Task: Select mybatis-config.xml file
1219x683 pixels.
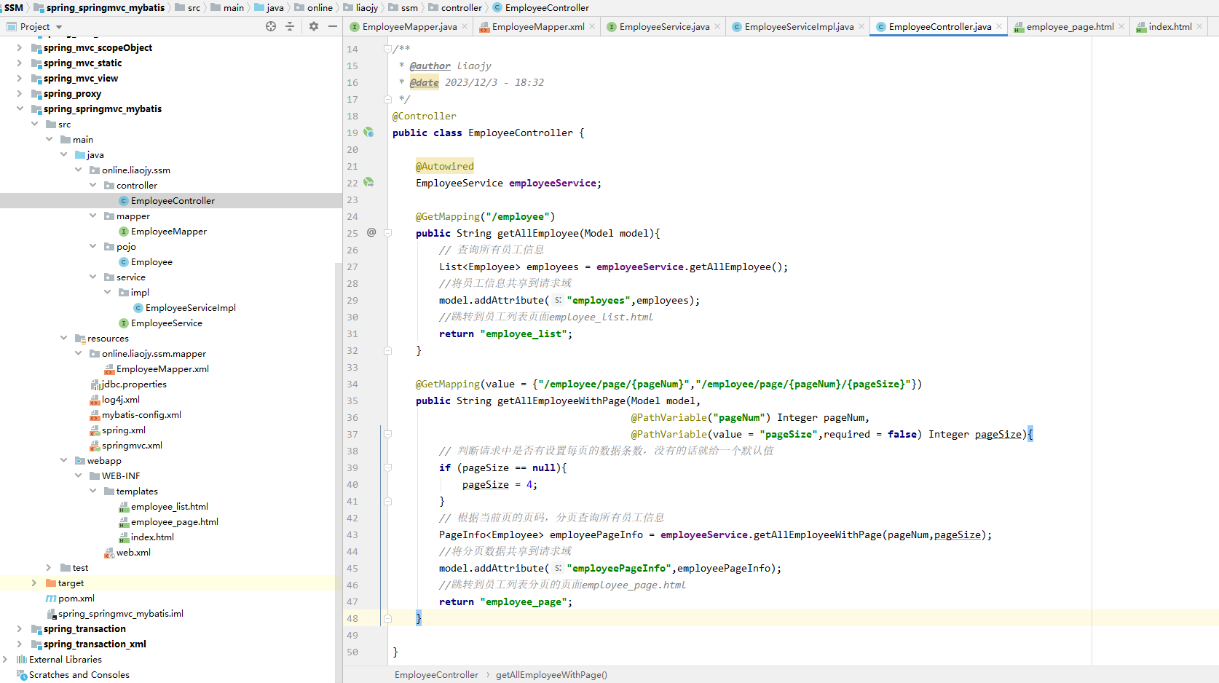Action: (x=141, y=414)
